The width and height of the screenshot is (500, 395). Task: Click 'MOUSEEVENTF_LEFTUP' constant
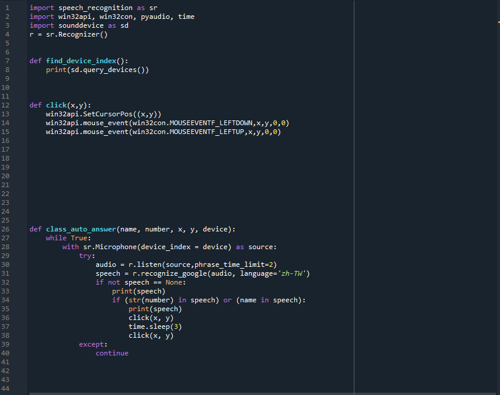(x=207, y=132)
